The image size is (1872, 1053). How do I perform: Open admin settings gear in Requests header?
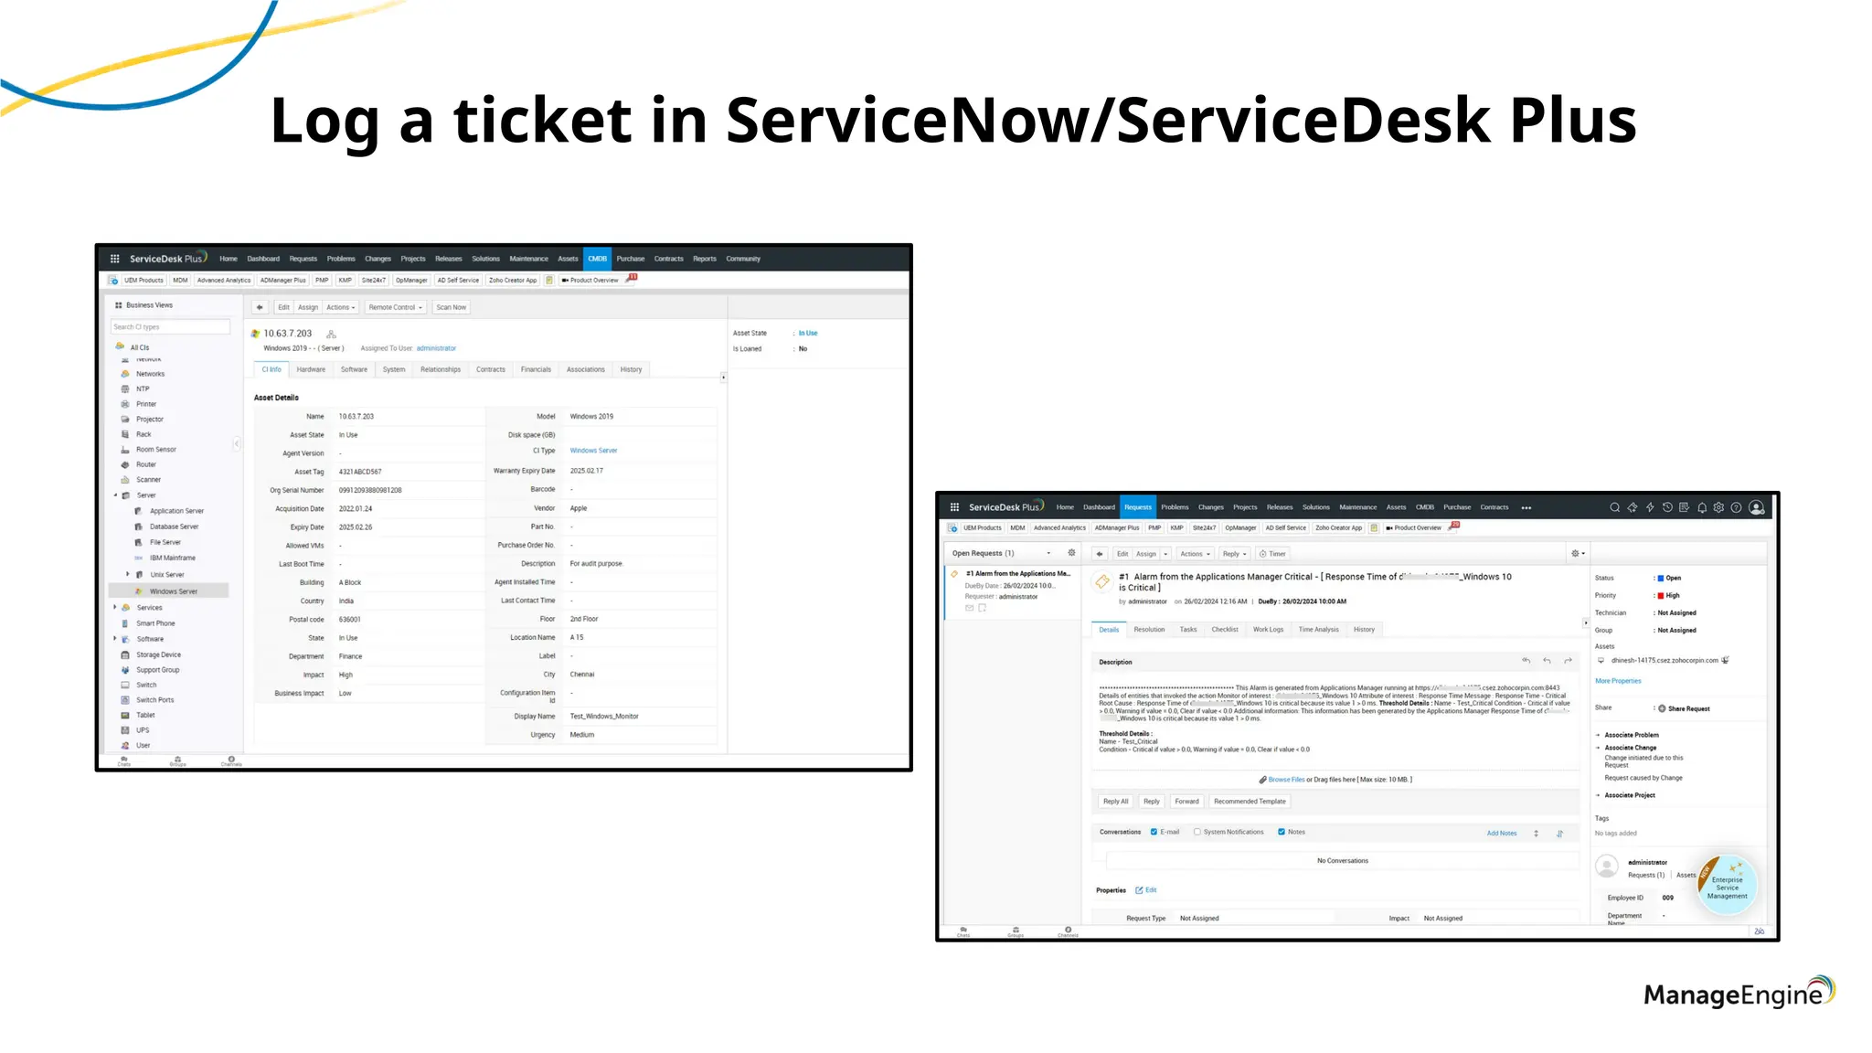point(1719,507)
